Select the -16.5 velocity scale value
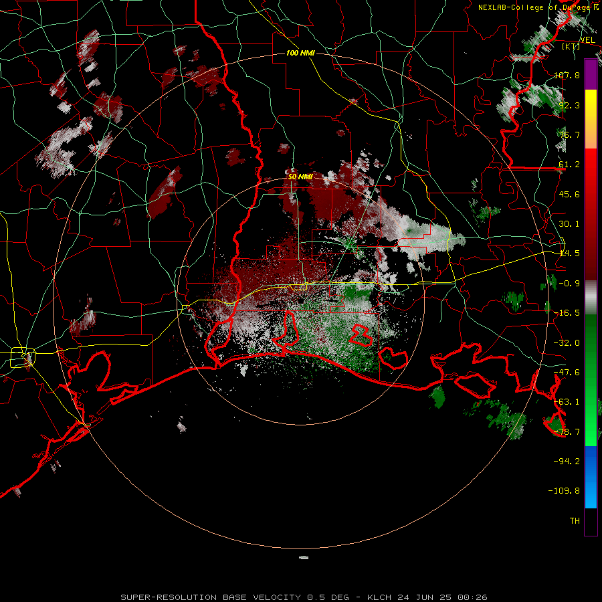 tap(567, 313)
